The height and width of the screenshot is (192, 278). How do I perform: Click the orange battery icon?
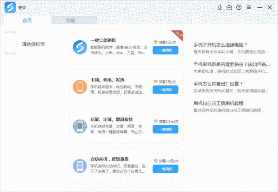coord(80,87)
